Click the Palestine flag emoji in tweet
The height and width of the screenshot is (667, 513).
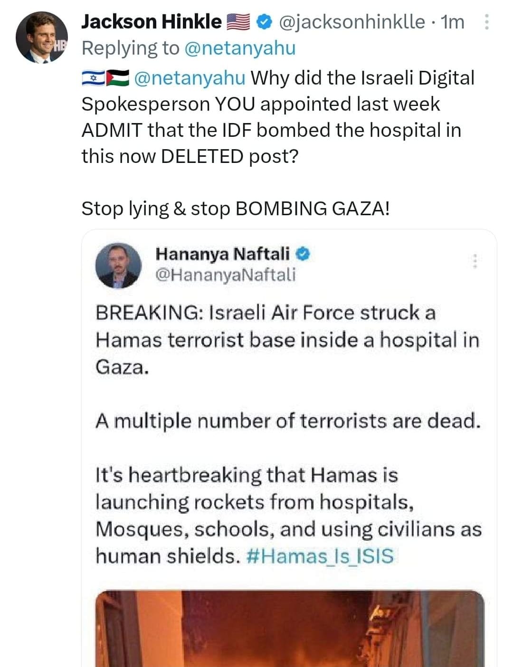[118, 78]
